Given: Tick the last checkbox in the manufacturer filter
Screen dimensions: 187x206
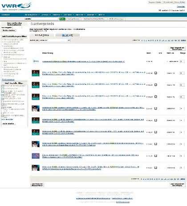Looking at the screenshot, I should [x=3, y=116].
